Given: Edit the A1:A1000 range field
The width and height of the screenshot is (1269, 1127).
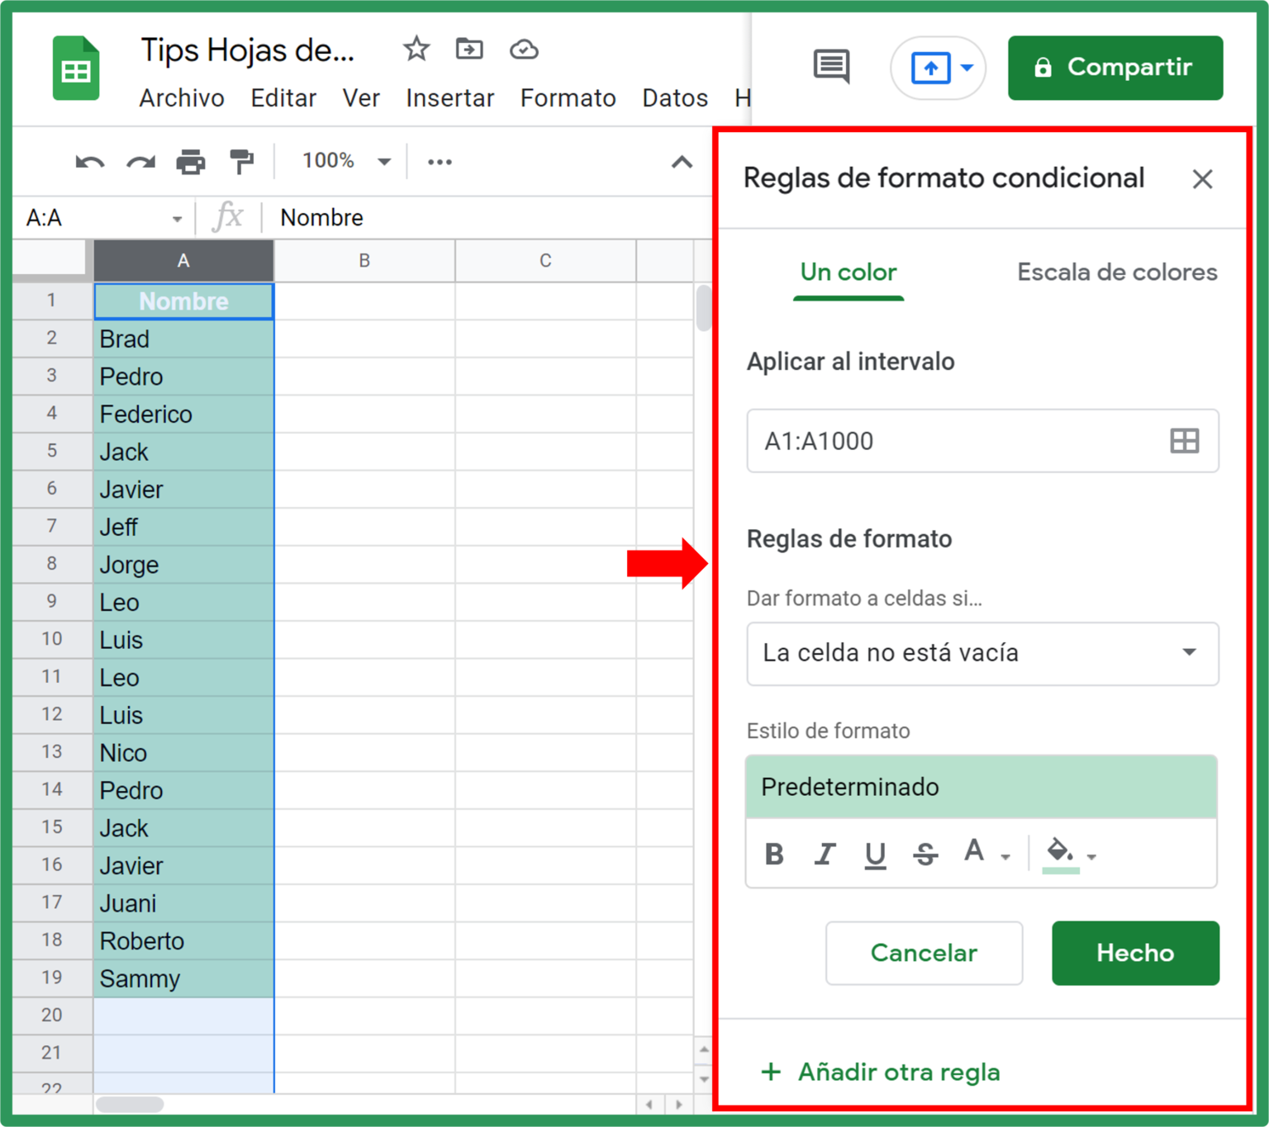Looking at the screenshot, I should (982, 441).
